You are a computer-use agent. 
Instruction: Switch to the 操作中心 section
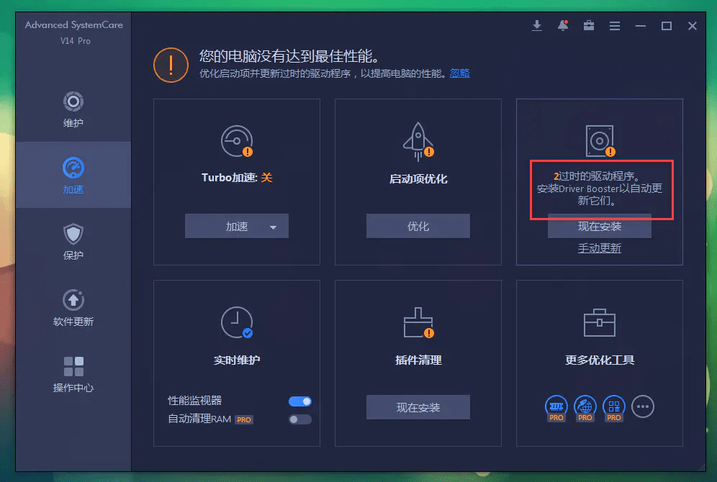coord(73,374)
